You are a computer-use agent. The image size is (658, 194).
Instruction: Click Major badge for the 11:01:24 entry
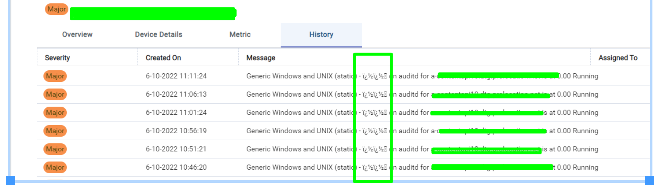click(55, 113)
